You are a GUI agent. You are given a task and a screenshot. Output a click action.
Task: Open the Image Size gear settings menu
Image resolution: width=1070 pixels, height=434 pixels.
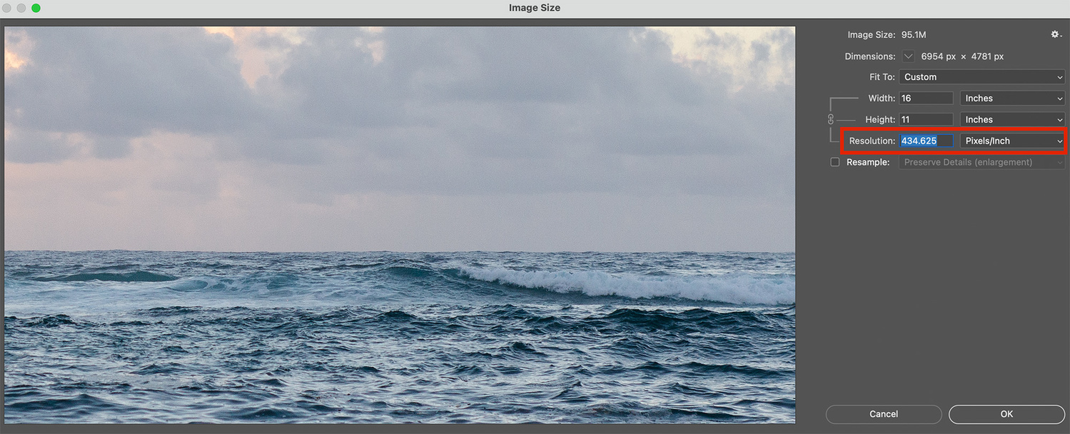click(x=1056, y=34)
